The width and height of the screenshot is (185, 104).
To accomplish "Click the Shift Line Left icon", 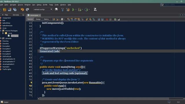I will click(x=99, y=19).
